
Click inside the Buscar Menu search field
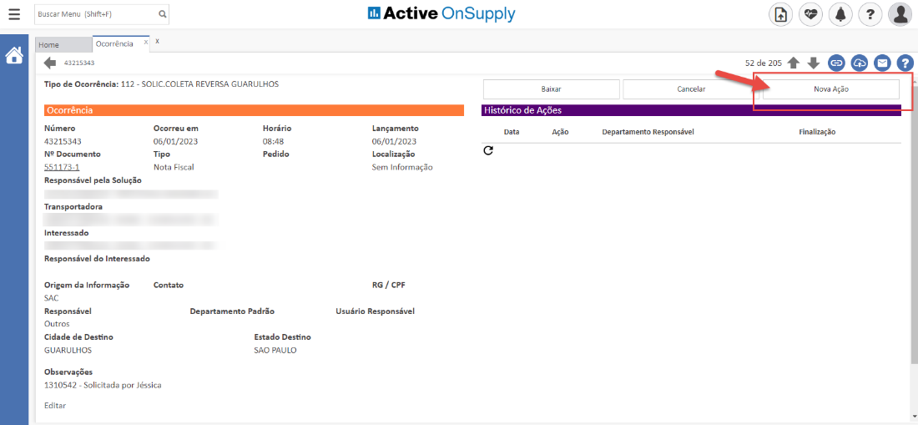(94, 14)
